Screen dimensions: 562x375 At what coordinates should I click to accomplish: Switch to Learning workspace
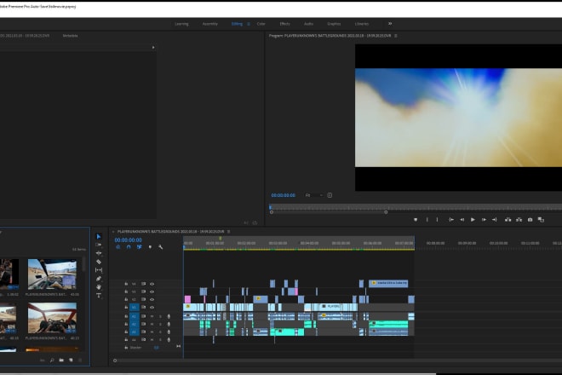(x=181, y=24)
